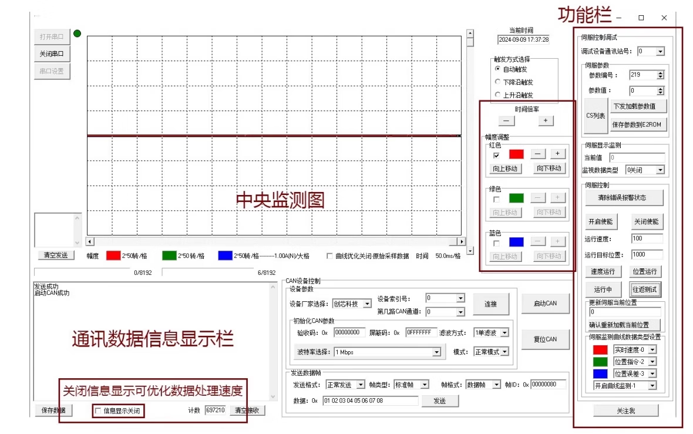
Task: Click 开启使能 button
Action: click(x=601, y=222)
